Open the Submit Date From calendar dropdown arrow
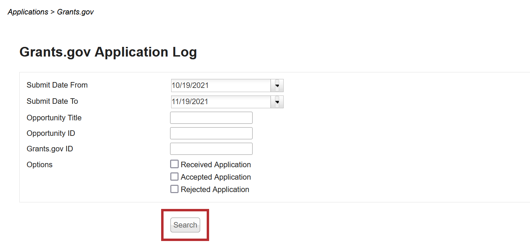The width and height of the screenshot is (530, 251). 277,86
